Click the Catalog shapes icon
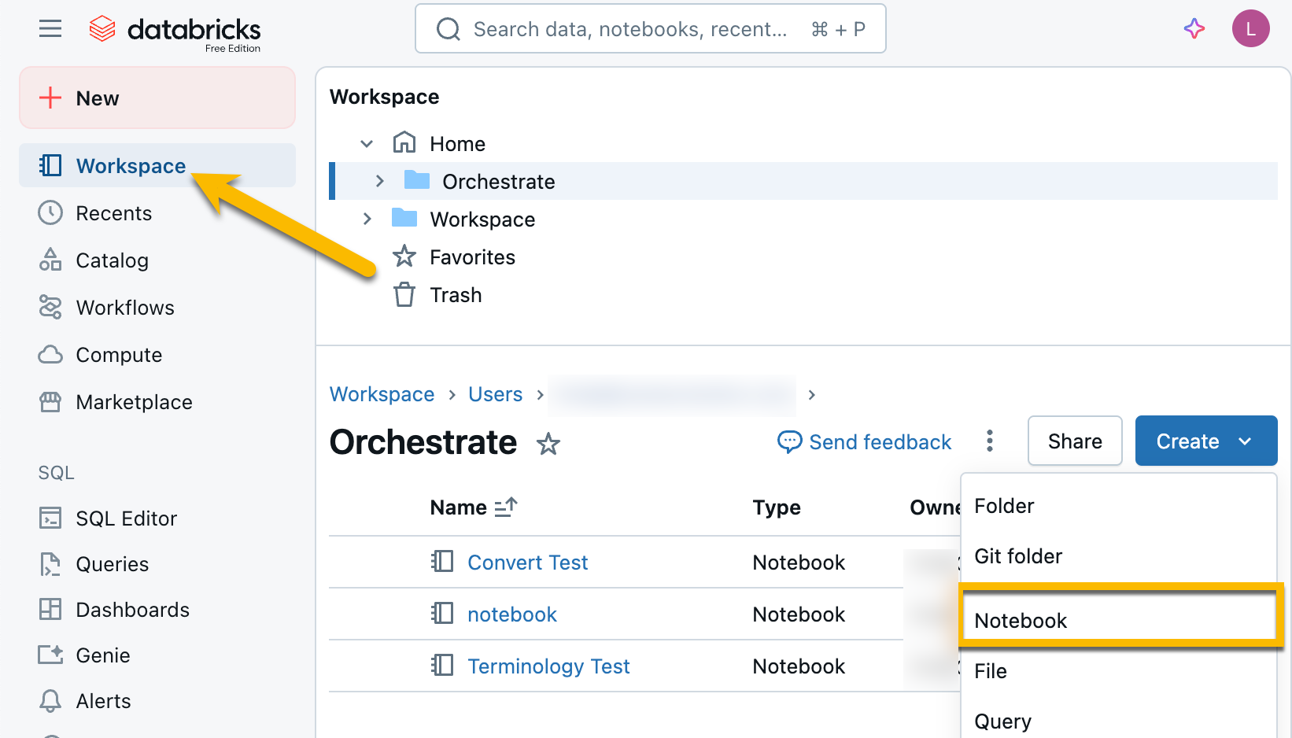Viewport: 1292px width, 738px height. (50, 260)
